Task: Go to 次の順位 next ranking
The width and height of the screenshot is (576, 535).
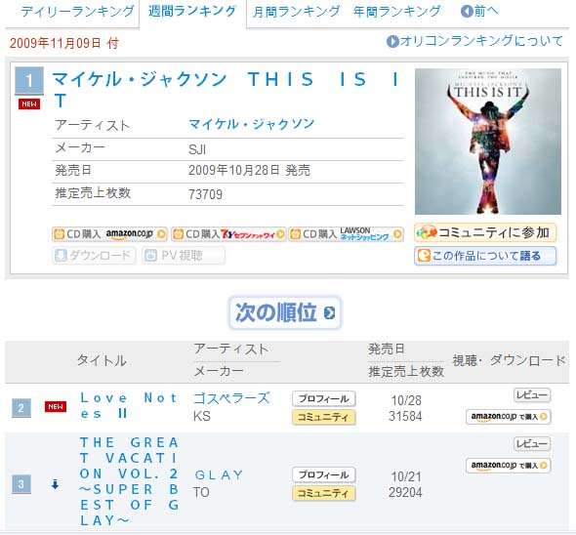Action: point(285,312)
